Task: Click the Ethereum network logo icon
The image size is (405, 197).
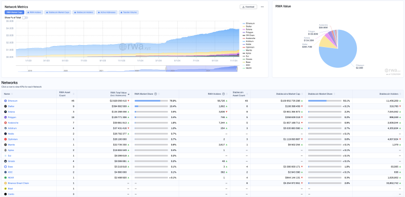Action: point(6,101)
